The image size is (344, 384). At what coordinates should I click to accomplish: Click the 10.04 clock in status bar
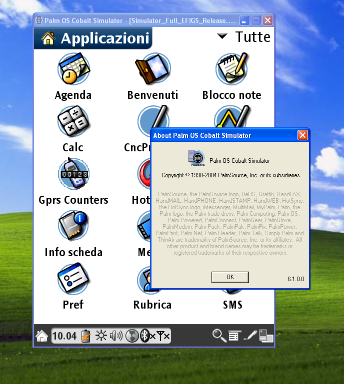pyautogui.click(x=64, y=336)
